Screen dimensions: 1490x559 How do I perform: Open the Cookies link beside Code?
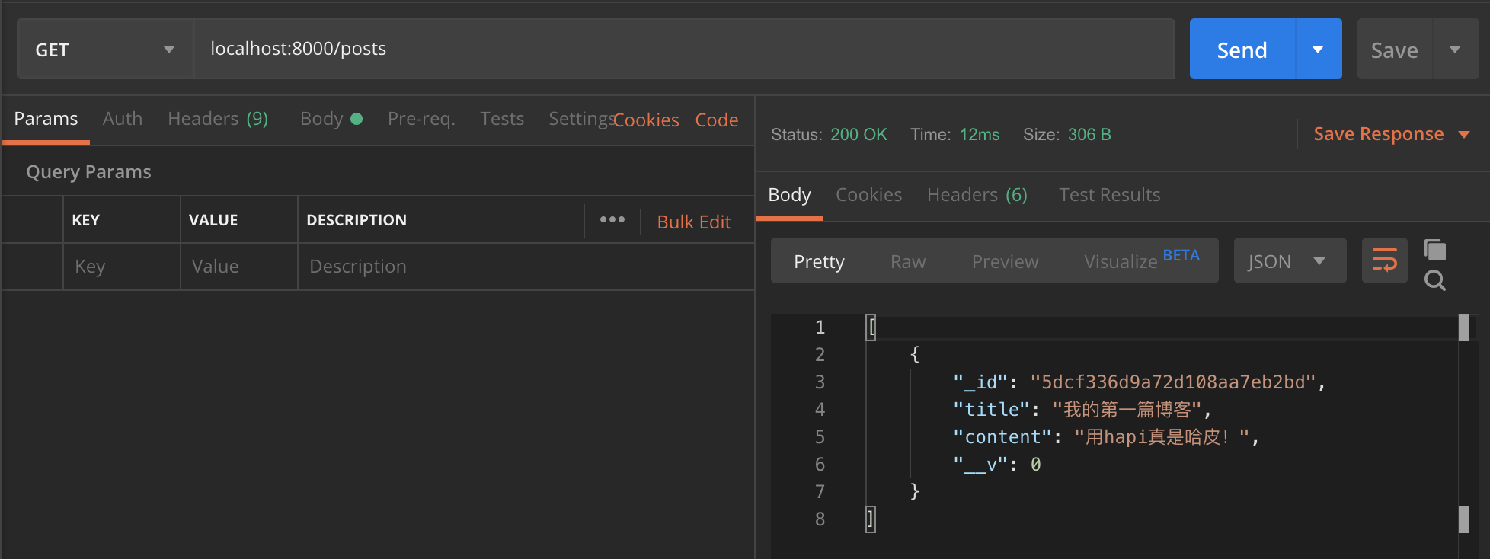click(647, 120)
